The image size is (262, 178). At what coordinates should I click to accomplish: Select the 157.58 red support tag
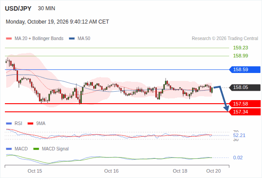245,104
